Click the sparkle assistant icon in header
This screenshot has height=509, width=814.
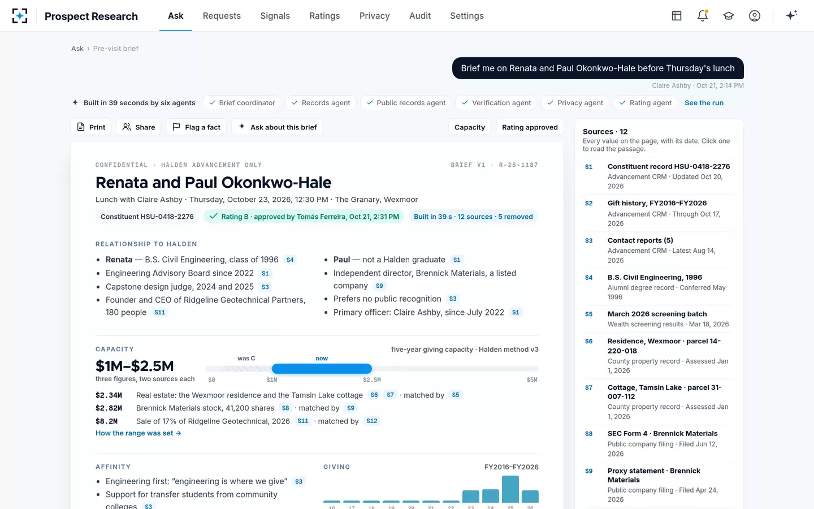point(791,15)
